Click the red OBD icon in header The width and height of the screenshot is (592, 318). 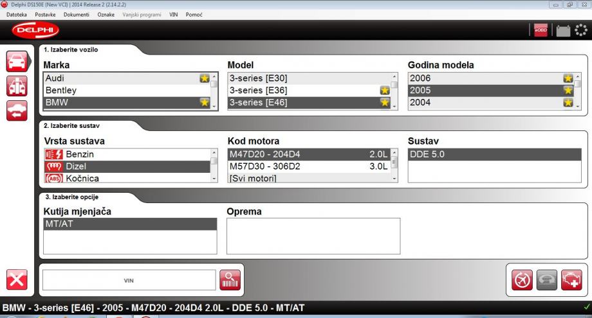tap(541, 30)
